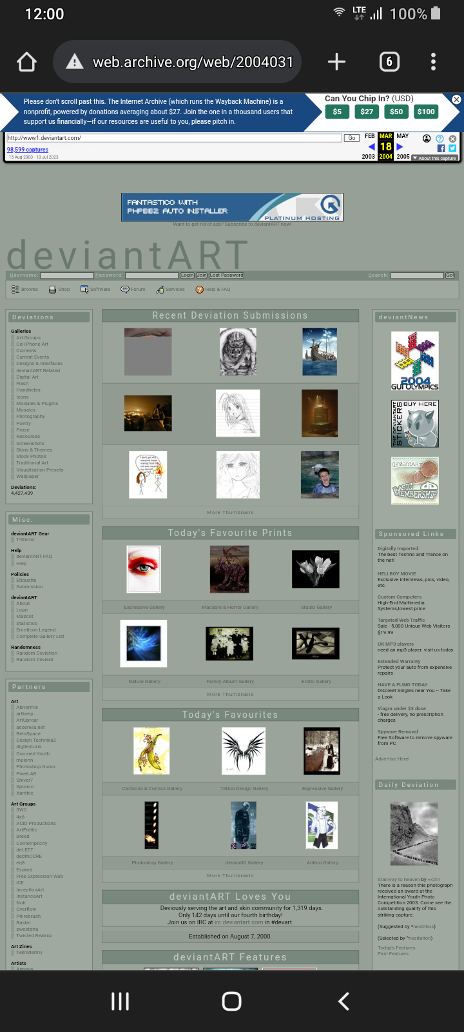The width and height of the screenshot is (464, 1032).
Task: Open a new tab with plus icon
Action: [336, 62]
